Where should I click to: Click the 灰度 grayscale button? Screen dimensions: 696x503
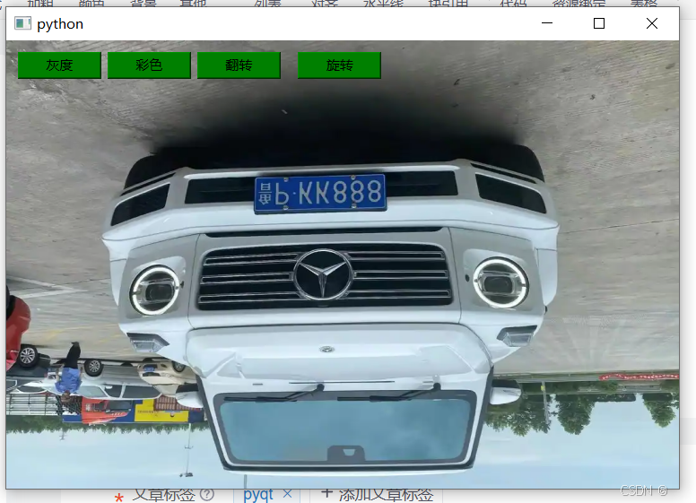coord(59,65)
